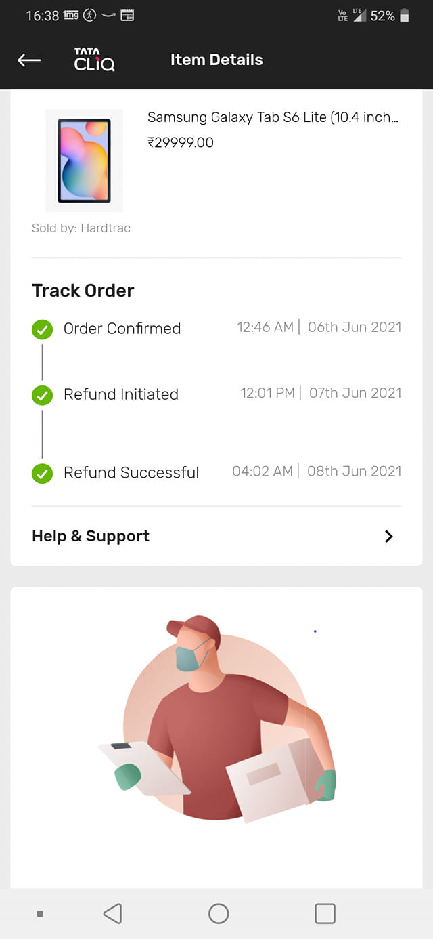Tap the calendar notification icon in status bar
This screenshot has width=433, height=939.
(127, 15)
